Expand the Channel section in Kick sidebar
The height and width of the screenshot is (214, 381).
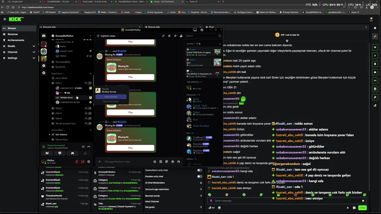(34, 52)
